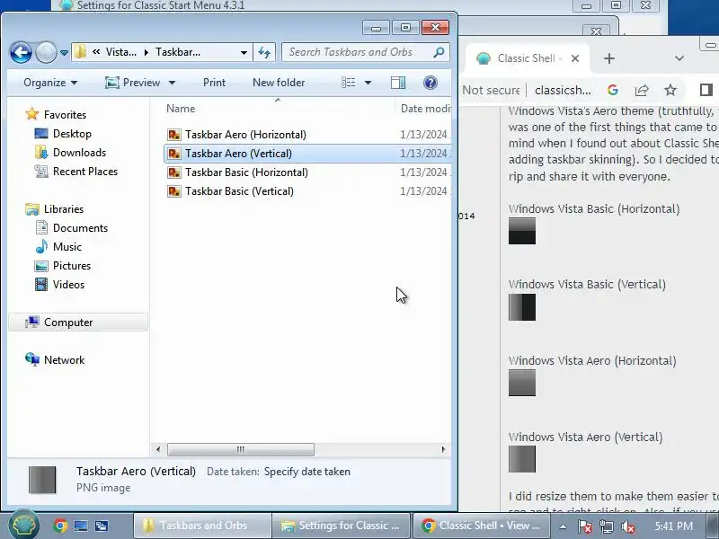Open the Start menu shell orb

24,526
